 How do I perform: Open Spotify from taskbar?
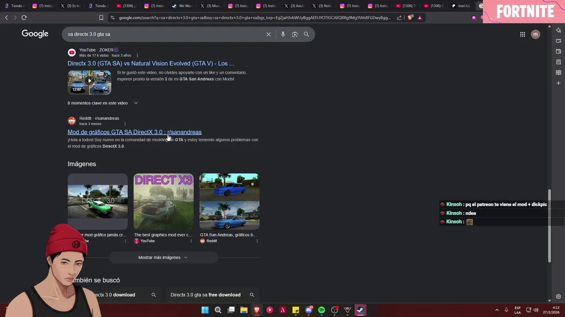pyautogui.click(x=321, y=310)
